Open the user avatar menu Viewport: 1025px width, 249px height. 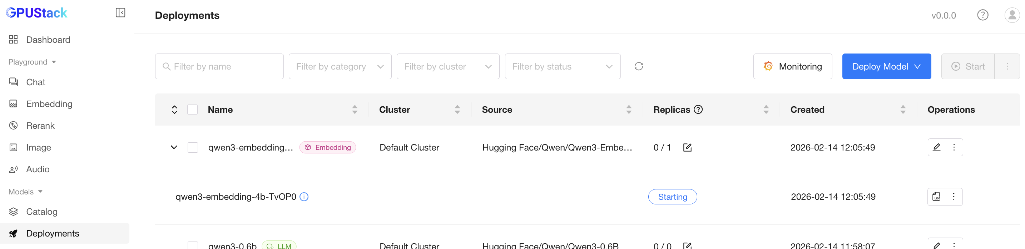click(1011, 15)
